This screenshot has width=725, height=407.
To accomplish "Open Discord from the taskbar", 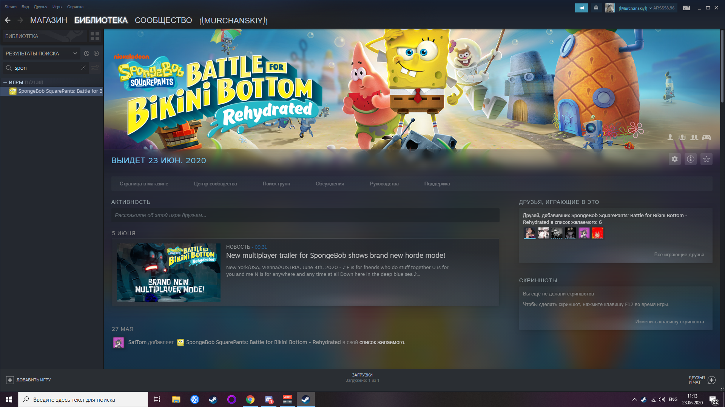I will (x=269, y=399).
